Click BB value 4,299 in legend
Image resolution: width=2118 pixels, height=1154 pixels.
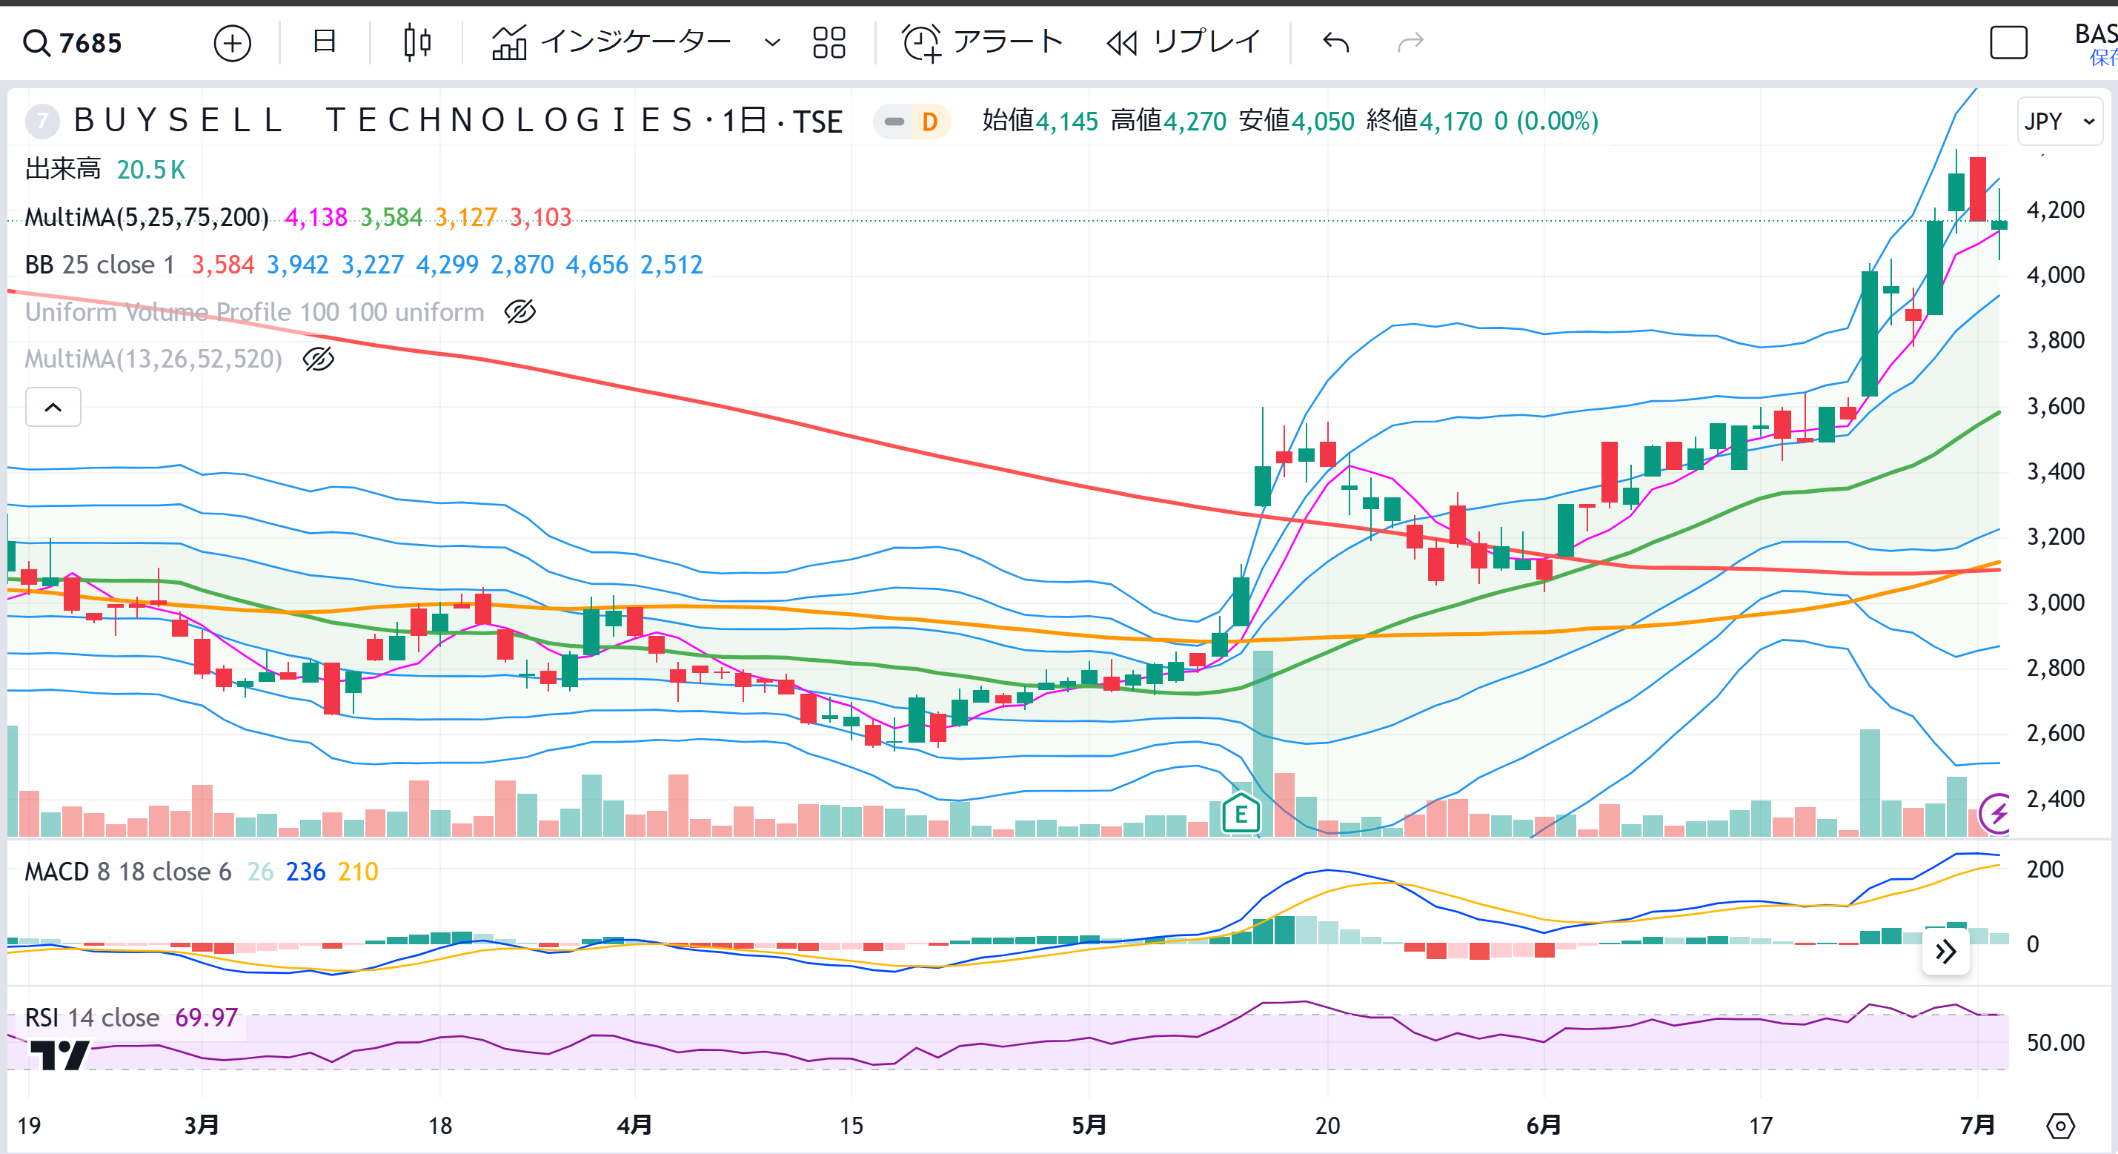448,265
